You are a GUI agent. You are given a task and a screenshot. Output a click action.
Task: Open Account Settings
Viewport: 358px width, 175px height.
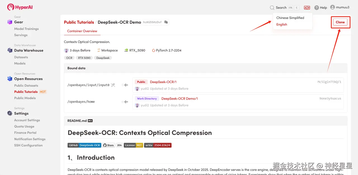tap(27, 120)
